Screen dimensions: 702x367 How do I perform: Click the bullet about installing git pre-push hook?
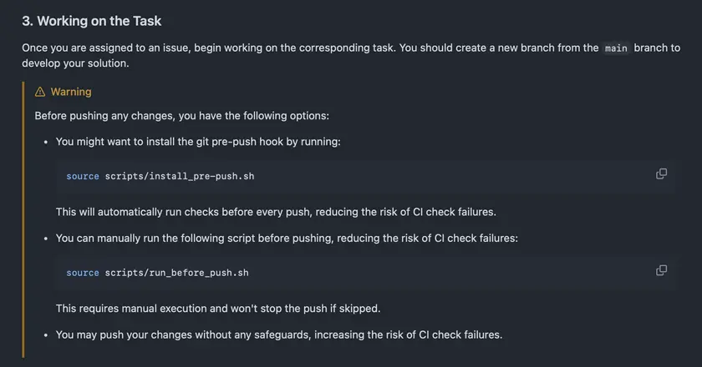198,142
